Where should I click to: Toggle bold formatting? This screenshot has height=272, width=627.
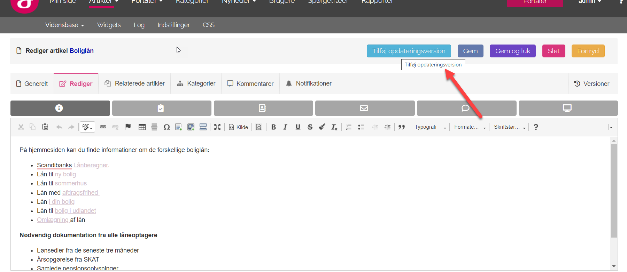pos(273,127)
